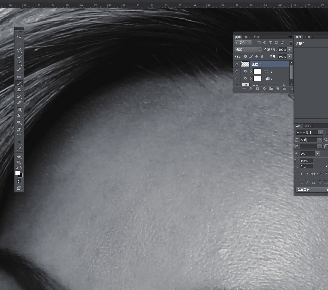The height and width of the screenshot is (290, 328).
Task: Add a layer style (fx)
Action: point(252,89)
